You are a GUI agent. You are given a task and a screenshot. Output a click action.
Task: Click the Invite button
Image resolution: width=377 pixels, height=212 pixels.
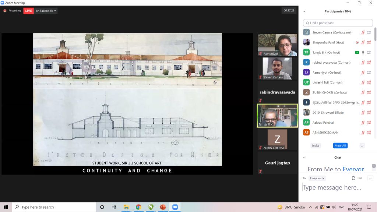[316, 146]
